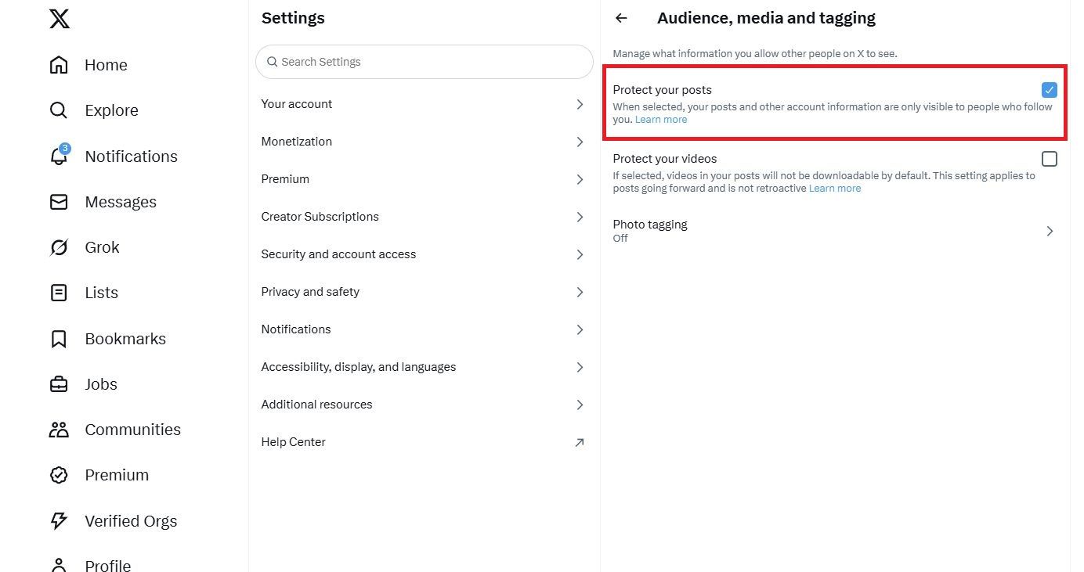The height and width of the screenshot is (572, 1084).
Task: Open Verified Orgs lightning icon
Action: pyautogui.click(x=59, y=520)
